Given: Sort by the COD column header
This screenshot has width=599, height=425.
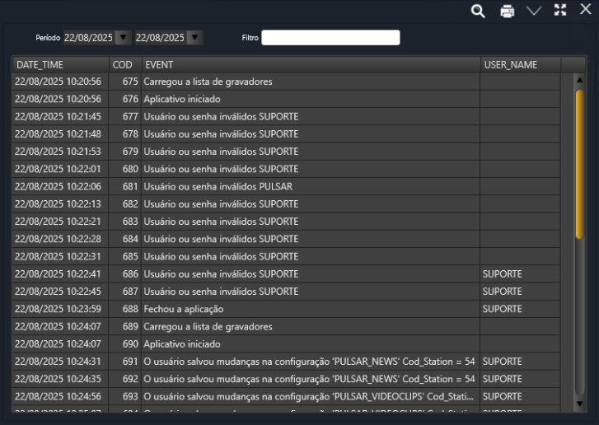Looking at the screenshot, I should (125, 64).
